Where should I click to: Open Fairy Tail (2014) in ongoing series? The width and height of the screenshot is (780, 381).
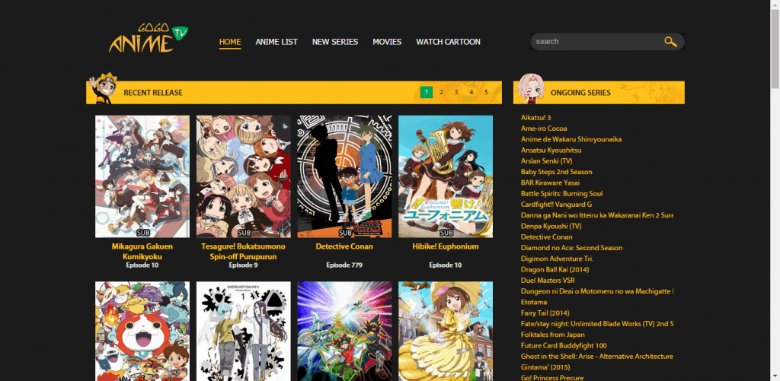pos(545,313)
